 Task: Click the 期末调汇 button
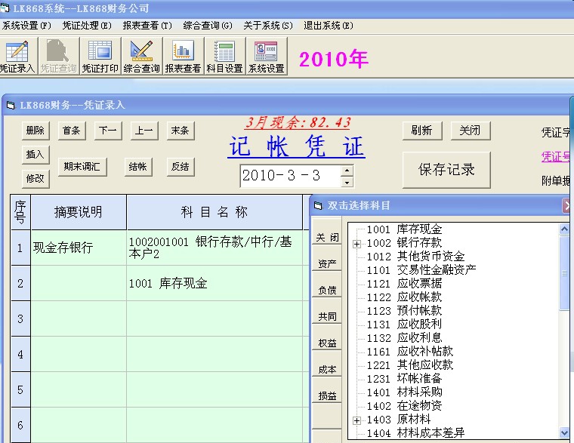pyautogui.click(x=82, y=167)
